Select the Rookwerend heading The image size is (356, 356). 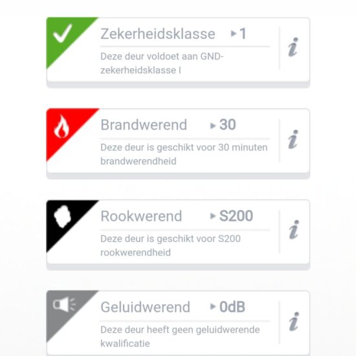[141, 216]
